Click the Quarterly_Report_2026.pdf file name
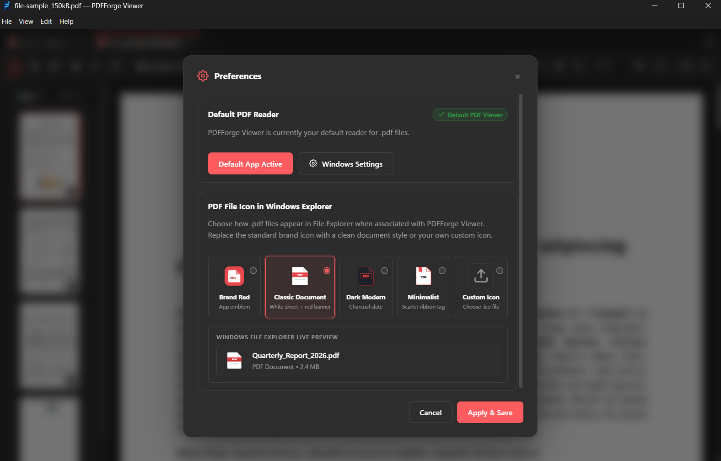Image resolution: width=721 pixels, height=461 pixels. click(x=296, y=356)
